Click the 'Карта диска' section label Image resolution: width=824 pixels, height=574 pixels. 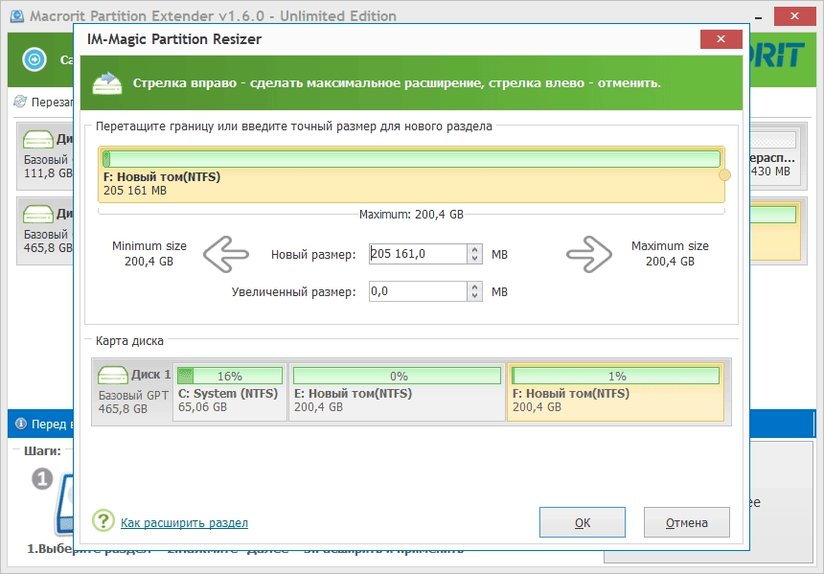tap(129, 340)
